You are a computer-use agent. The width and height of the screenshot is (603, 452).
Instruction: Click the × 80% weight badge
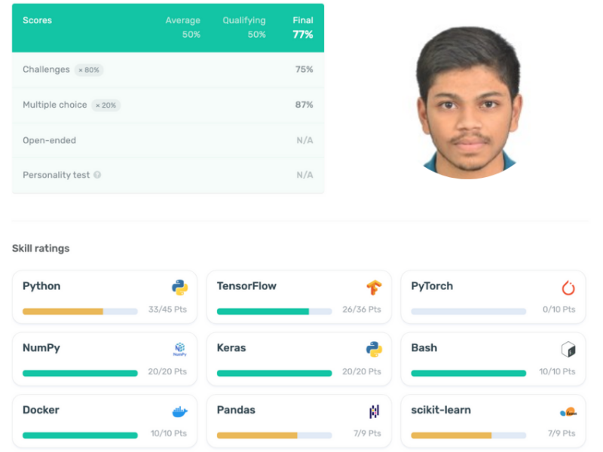pos(89,70)
